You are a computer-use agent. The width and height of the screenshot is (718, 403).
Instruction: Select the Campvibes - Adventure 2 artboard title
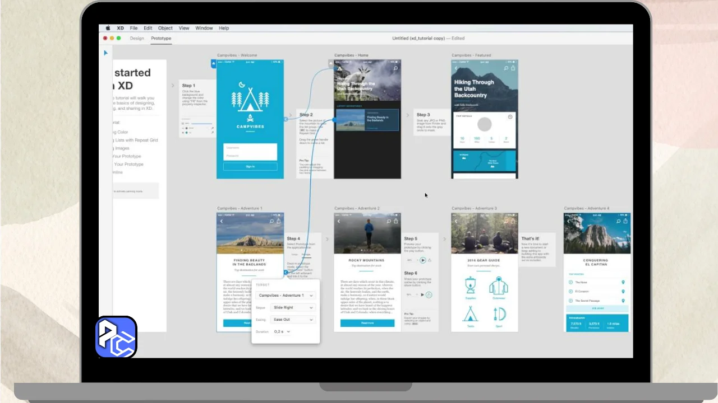tap(357, 208)
